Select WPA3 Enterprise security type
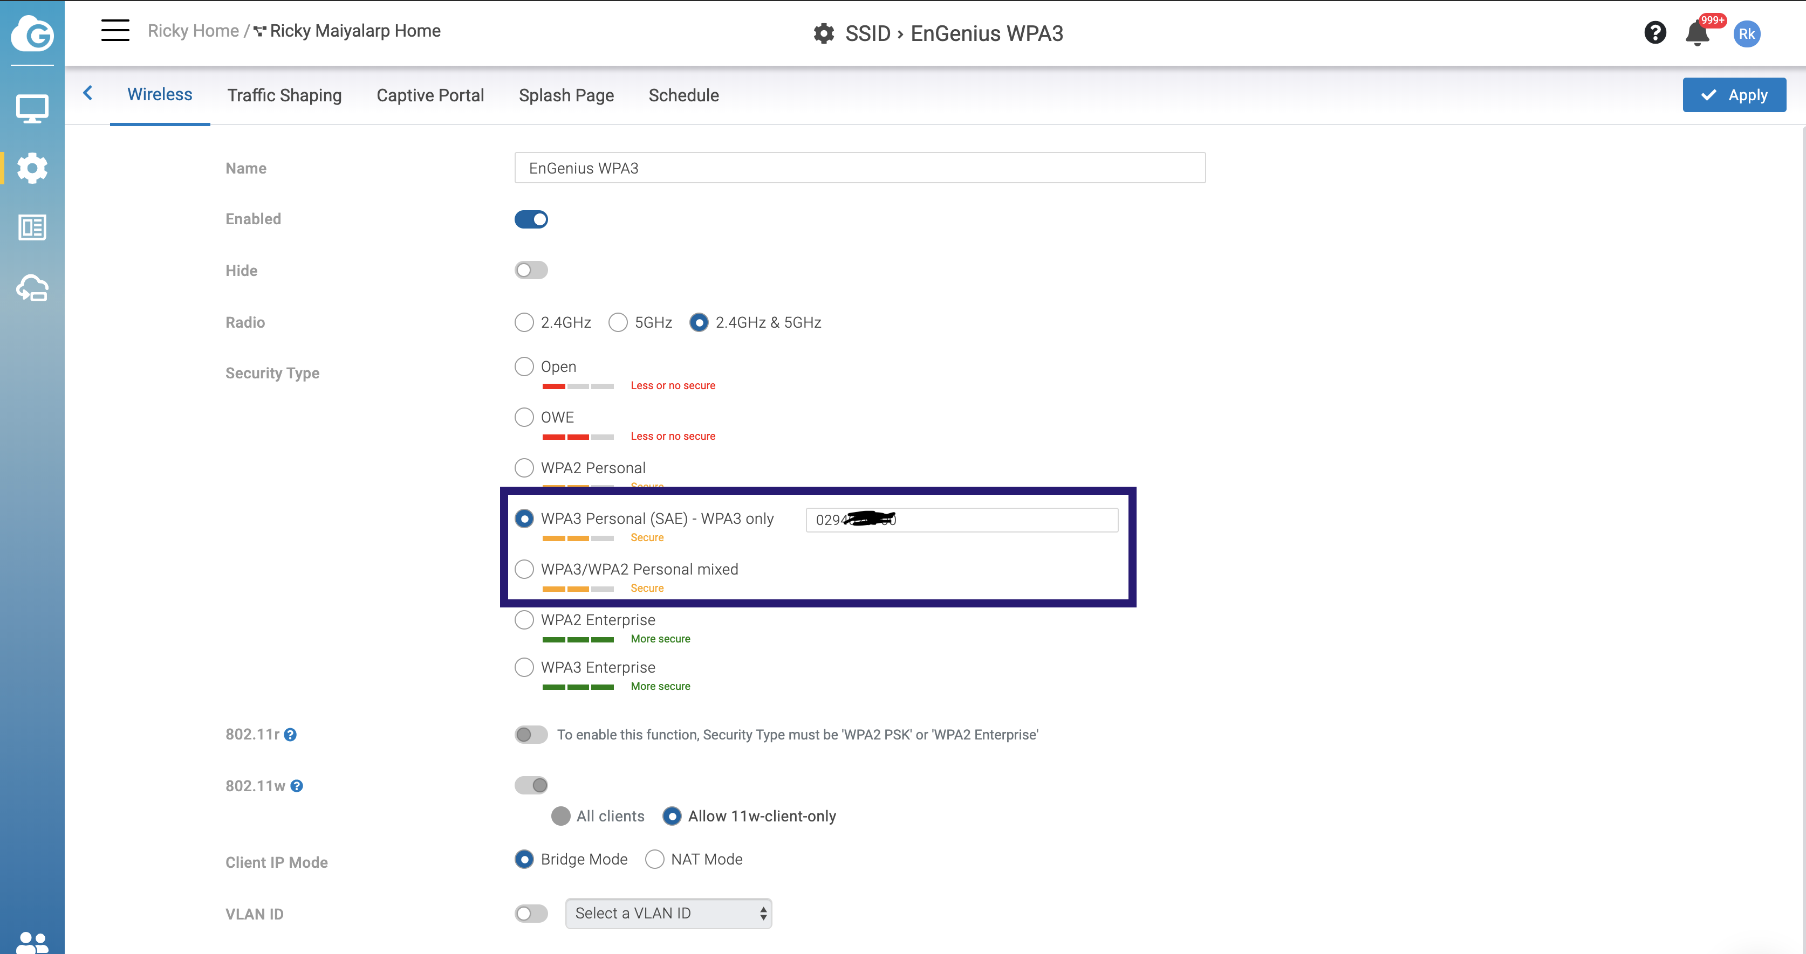The image size is (1806, 954). (524, 667)
